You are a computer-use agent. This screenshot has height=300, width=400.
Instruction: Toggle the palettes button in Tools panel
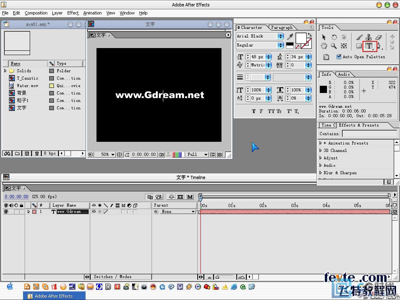click(326, 57)
